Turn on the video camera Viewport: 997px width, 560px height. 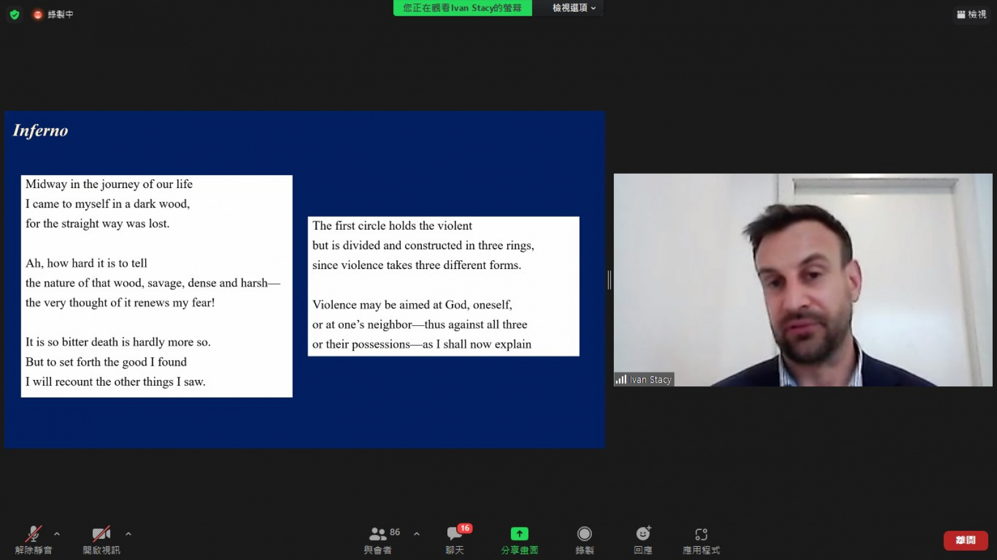(x=102, y=539)
